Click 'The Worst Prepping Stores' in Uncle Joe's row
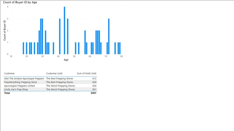This screenshot has width=234, height=131. point(61,90)
